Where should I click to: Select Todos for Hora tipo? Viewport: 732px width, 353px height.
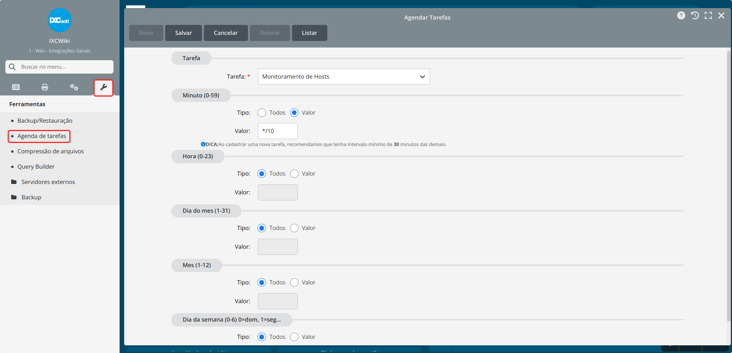(x=262, y=174)
